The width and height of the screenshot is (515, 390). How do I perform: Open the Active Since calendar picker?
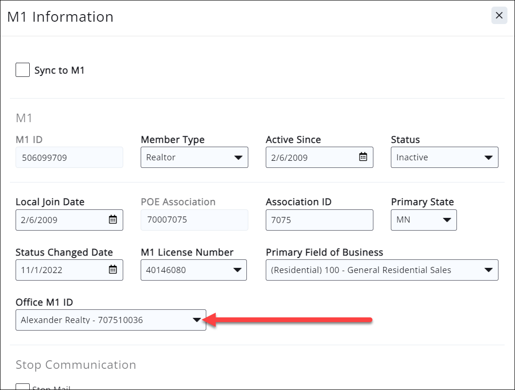(x=363, y=157)
